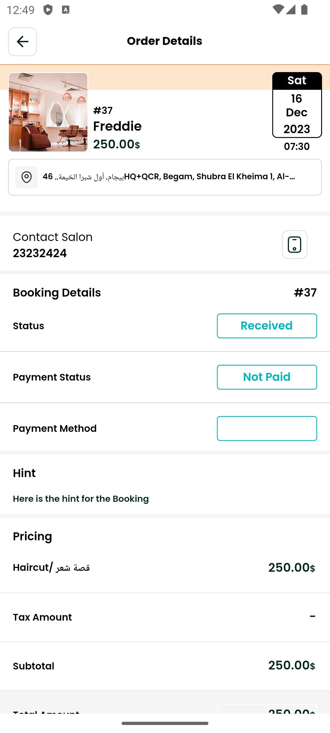Tap the Received status button

coord(267,326)
